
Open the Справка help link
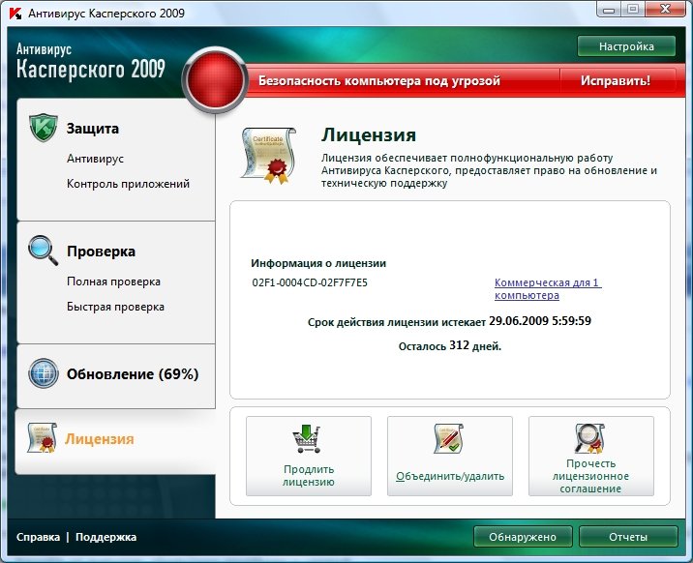(38, 537)
